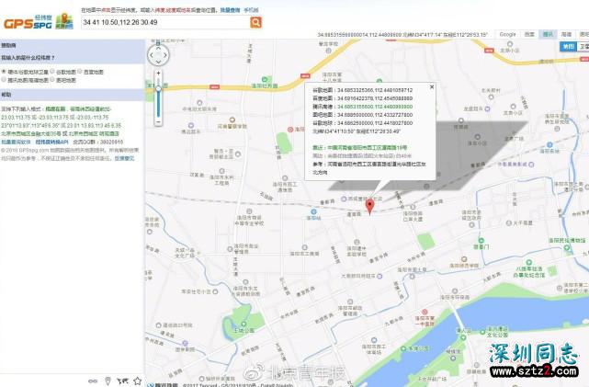589x387 pixels.
Task: Pan the map up with the arrow control
Action: coord(158,48)
